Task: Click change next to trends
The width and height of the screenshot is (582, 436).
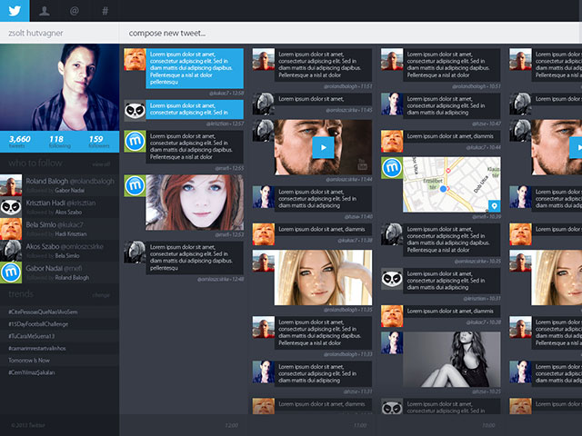Action: [101, 295]
